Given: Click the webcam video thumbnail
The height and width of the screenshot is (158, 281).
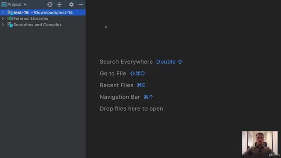Looking at the screenshot, I should tap(259, 143).
